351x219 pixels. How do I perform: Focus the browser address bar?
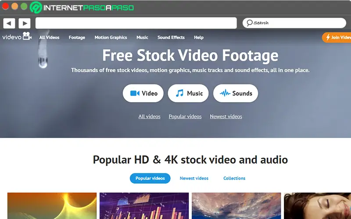click(136, 23)
